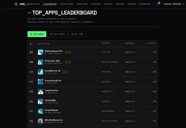Screen dimensions: 186x128
Task: Upvote arrow for CodeMentor AI
Action: pyautogui.click(x=153, y=72)
